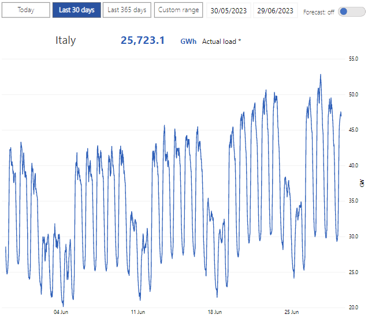
Task: Click the 'Actual load *' legend label
Action: [222, 42]
